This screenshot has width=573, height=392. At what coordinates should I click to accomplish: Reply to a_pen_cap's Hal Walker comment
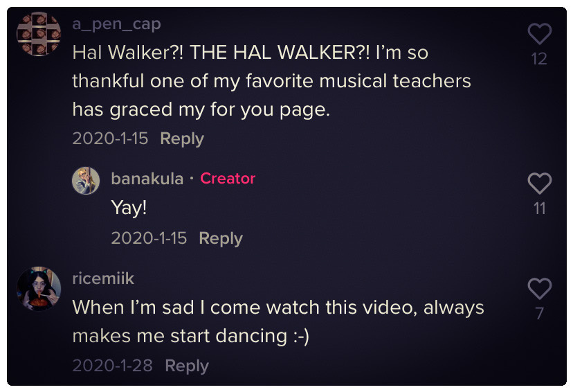182,139
